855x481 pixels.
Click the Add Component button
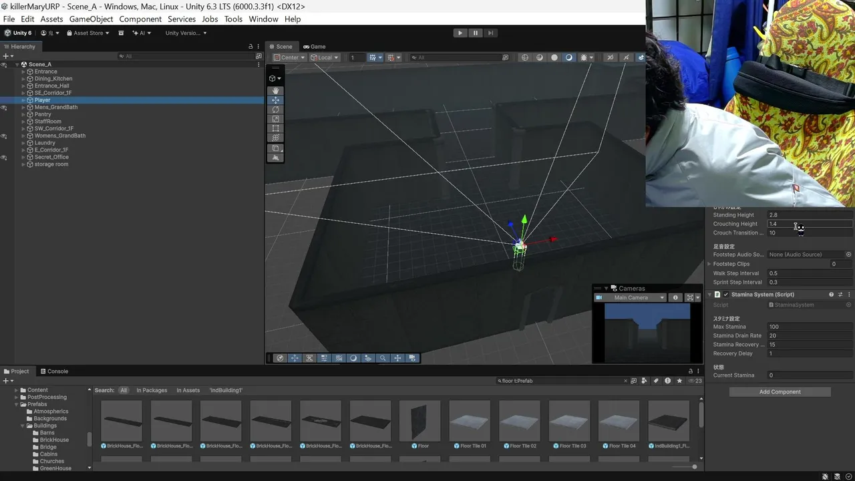[x=780, y=392]
